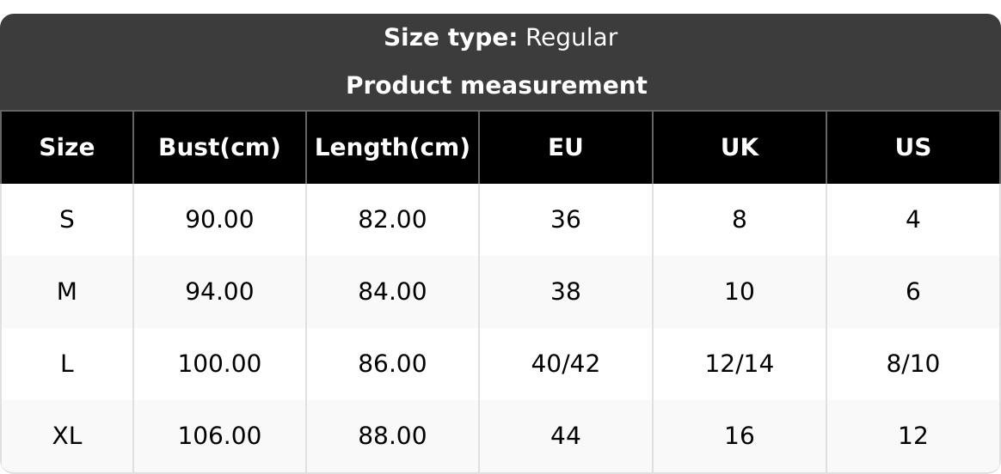
Task: Select the Length(cm) column header
Action: coord(392,148)
